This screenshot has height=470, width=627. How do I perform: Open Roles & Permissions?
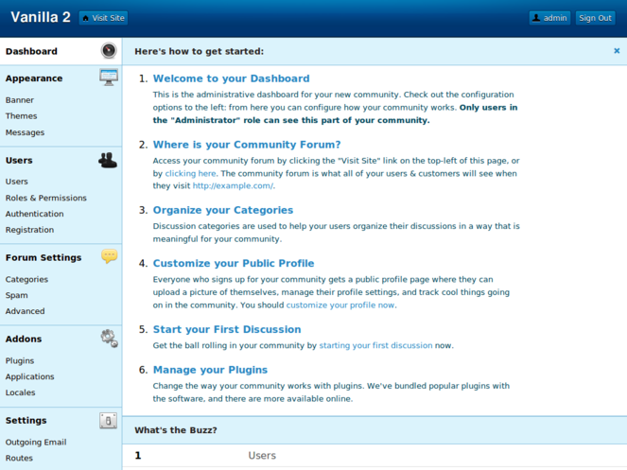45,198
